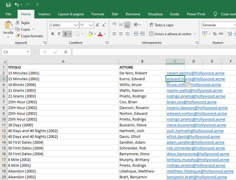
Task: Open the Calibri font name dropdown
Action: (76, 25)
